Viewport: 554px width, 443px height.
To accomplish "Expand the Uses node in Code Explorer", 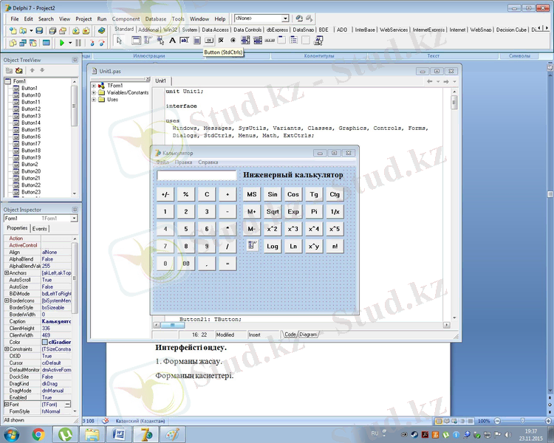I will point(94,100).
